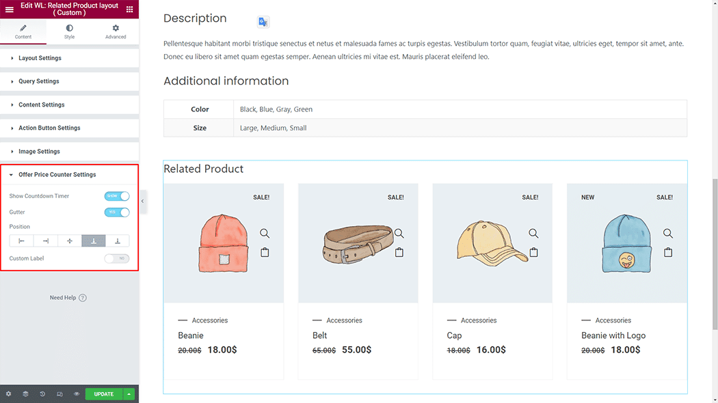Expand the Image Settings section
The image size is (718, 403).
[39, 152]
